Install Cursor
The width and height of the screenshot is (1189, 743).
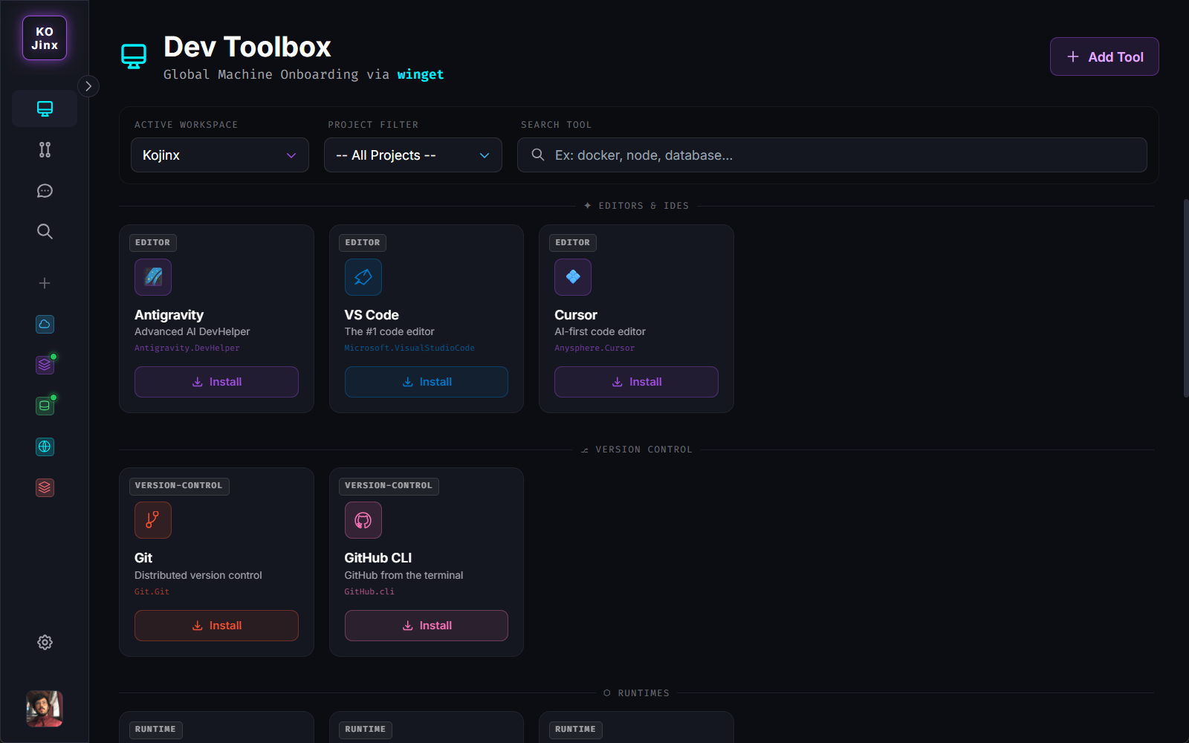point(636,382)
